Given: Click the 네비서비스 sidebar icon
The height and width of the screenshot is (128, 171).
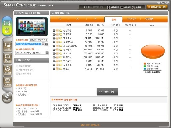Looking at the screenshot, I should [7, 70].
